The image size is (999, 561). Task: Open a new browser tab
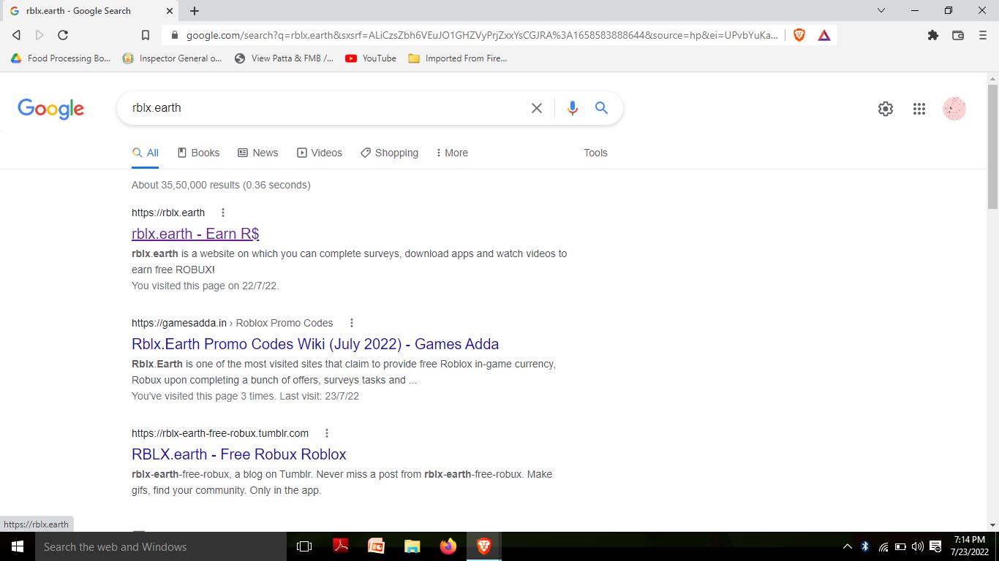coord(195,11)
